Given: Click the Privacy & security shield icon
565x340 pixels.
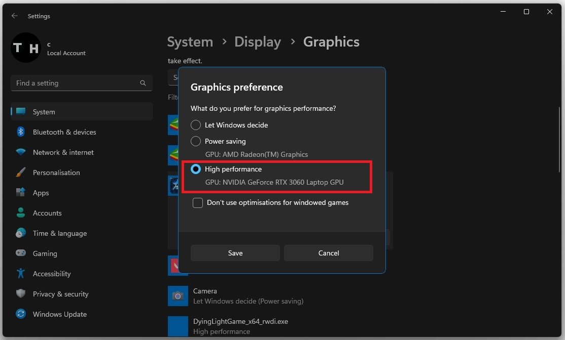Looking at the screenshot, I should [x=20, y=293].
